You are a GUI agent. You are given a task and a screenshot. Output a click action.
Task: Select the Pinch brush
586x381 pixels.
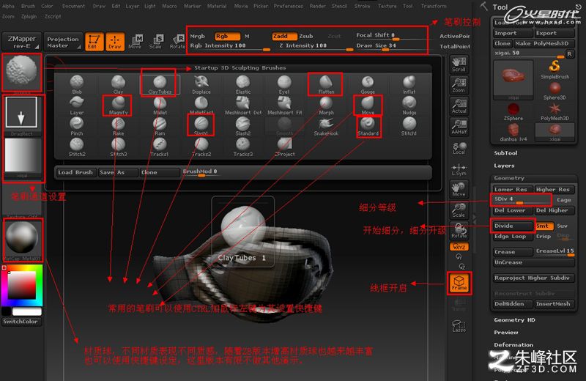point(77,126)
